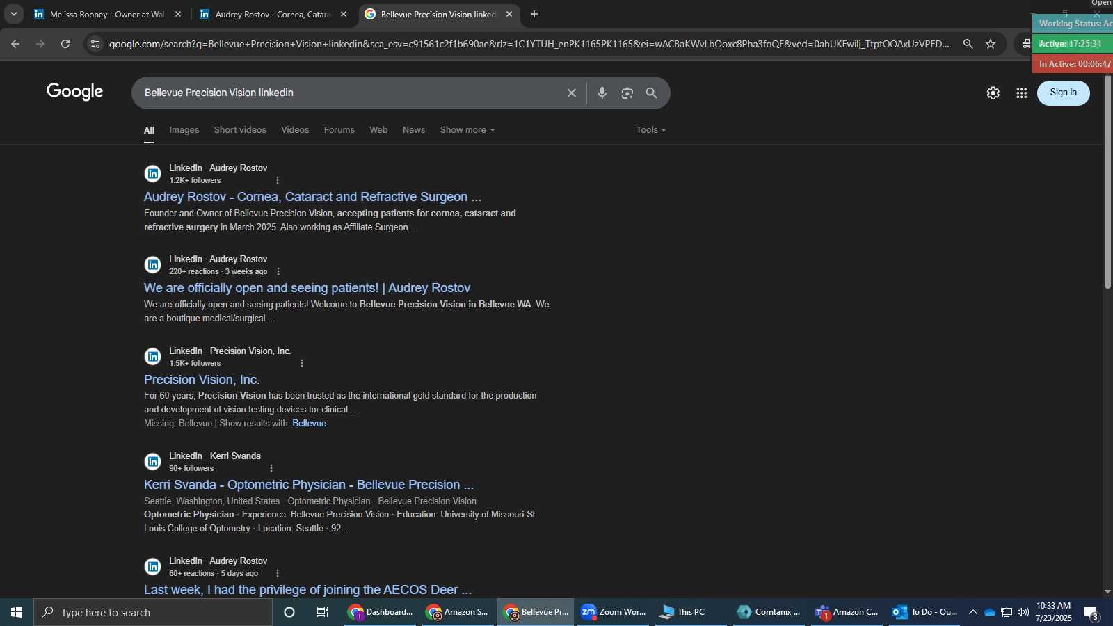Image resolution: width=1113 pixels, height=626 pixels.
Task: Open Kerri Svanda Optometric Physician result
Action: tap(309, 485)
